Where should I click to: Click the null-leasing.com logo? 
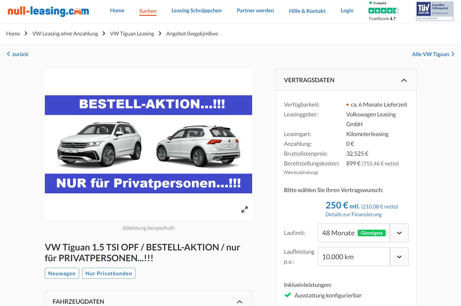[x=48, y=11]
